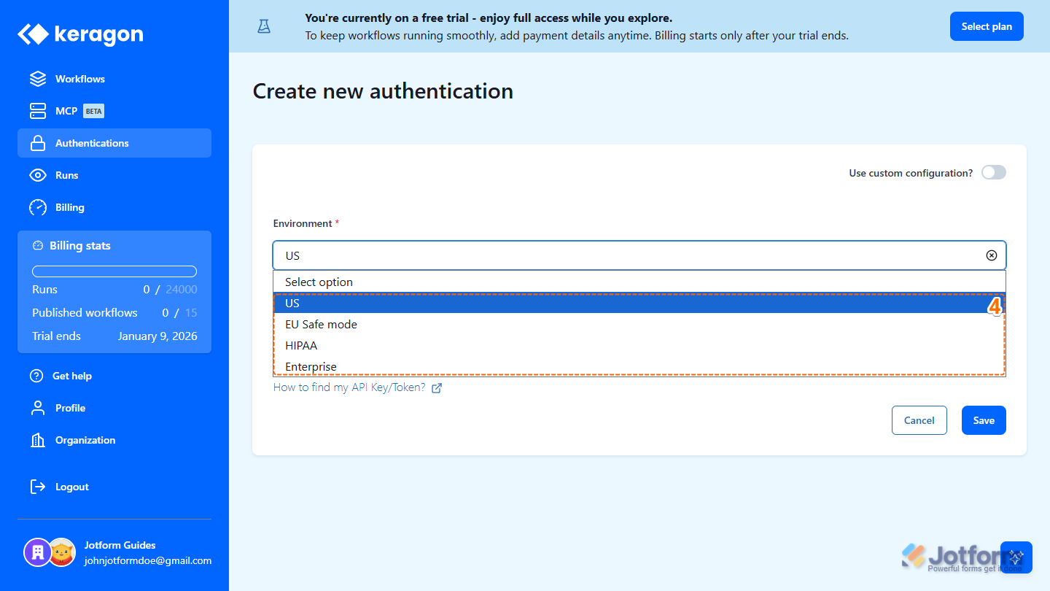Click the Get help icon
Viewport: 1050px width, 591px height.
(x=37, y=375)
